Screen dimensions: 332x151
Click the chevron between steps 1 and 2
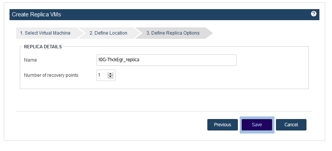tap(81, 33)
